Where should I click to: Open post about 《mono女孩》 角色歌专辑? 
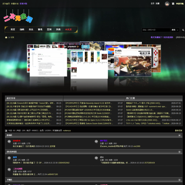(x=31, y=103)
